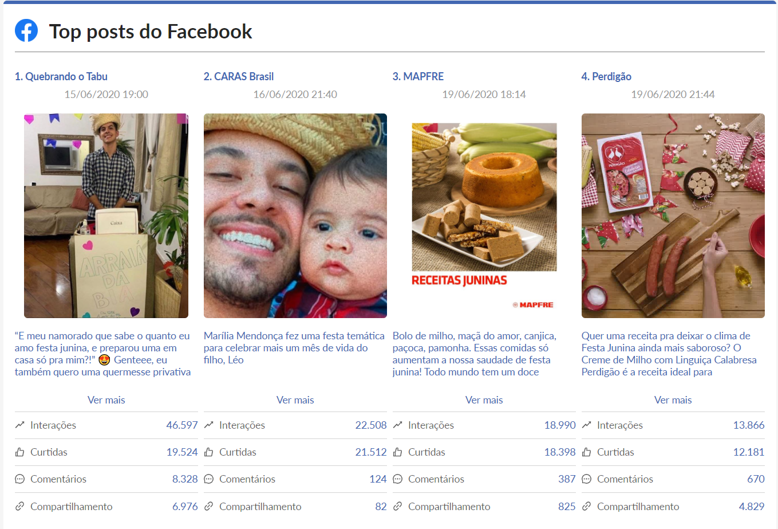Click the Marília Mendonça post description text
Screen dimensions: 778x529
pyautogui.click(x=294, y=348)
